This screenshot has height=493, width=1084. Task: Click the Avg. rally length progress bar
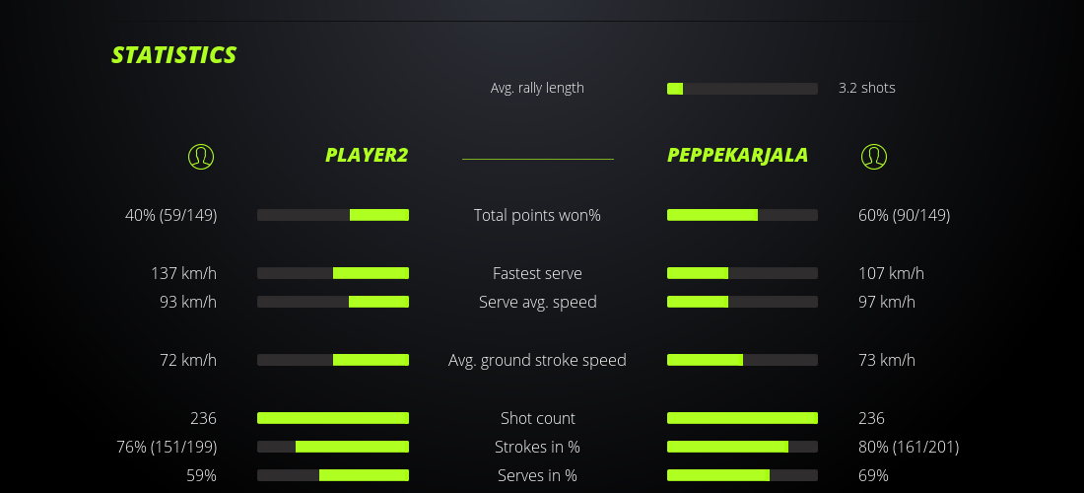pos(742,89)
